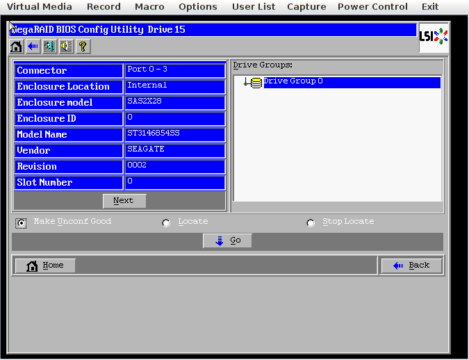Click the Model Name label
The width and height of the screenshot is (469, 360).
coord(69,134)
